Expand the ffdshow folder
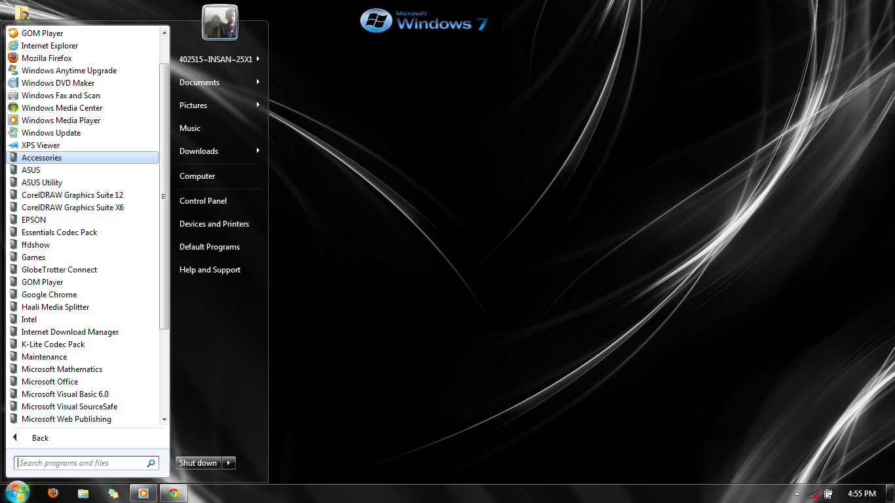The image size is (895, 503). coord(82,245)
